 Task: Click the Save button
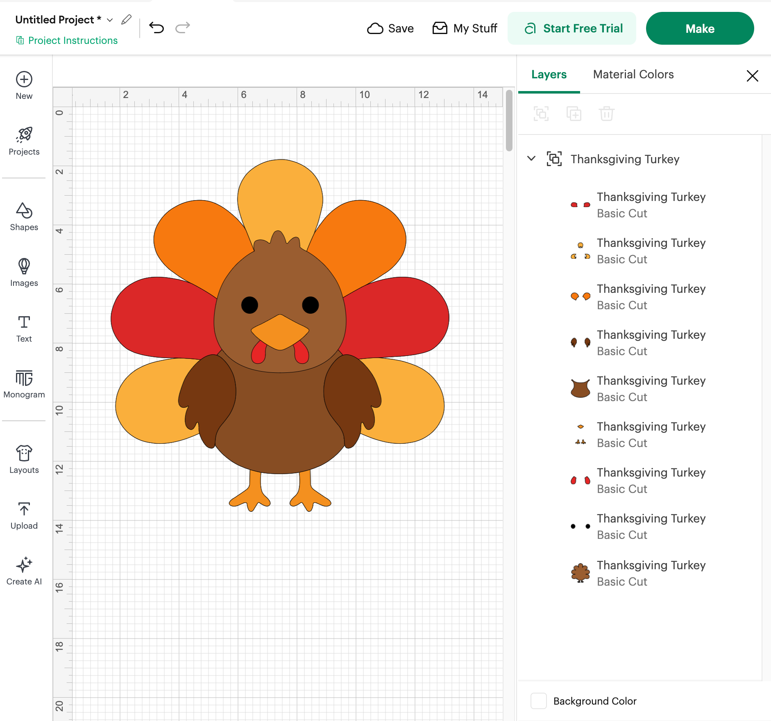[x=390, y=28]
